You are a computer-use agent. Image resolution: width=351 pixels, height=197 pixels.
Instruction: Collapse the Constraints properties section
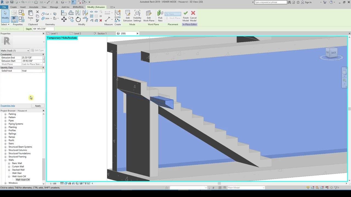point(43,54)
